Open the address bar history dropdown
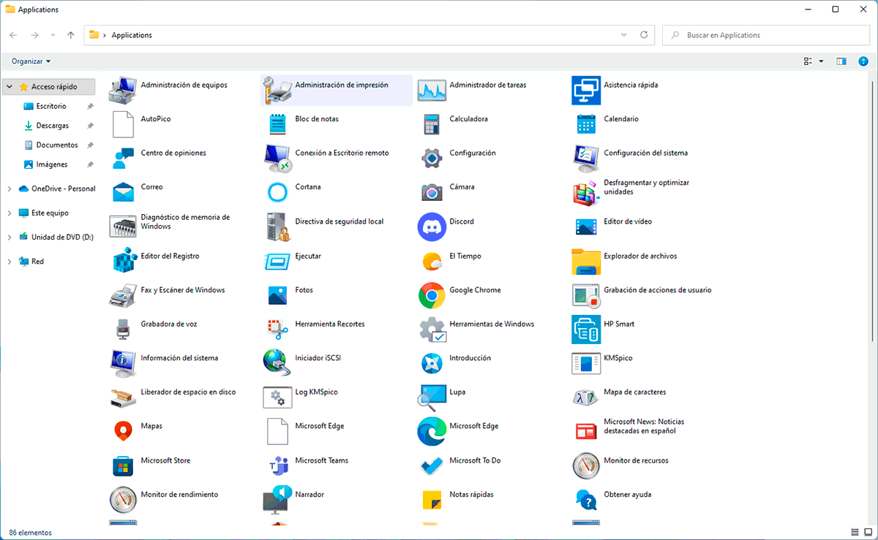 [x=623, y=34]
